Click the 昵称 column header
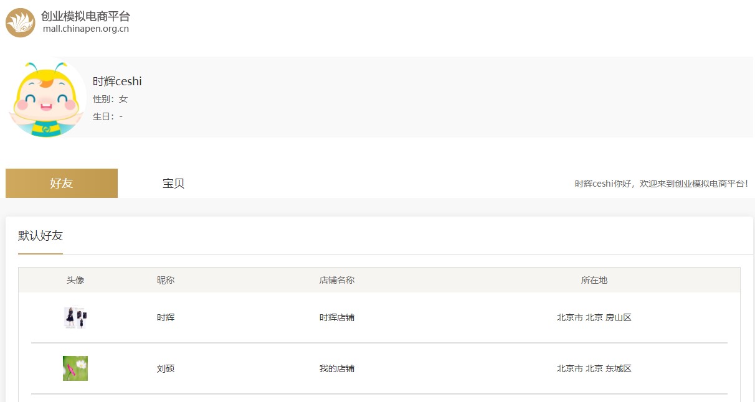This screenshot has width=755, height=402. pyautogui.click(x=166, y=280)
